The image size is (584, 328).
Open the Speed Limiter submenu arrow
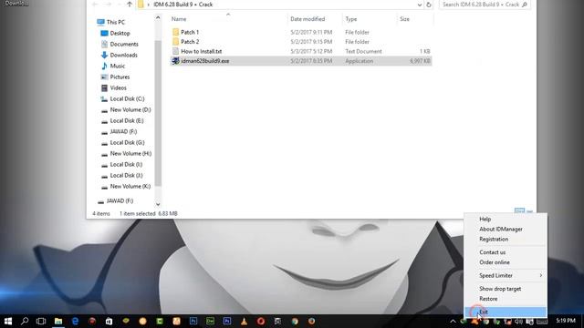click(x=541, y=275)
